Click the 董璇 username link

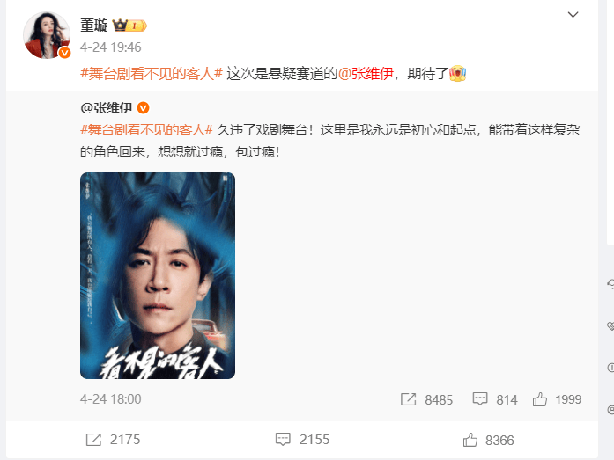pos(94,26)
